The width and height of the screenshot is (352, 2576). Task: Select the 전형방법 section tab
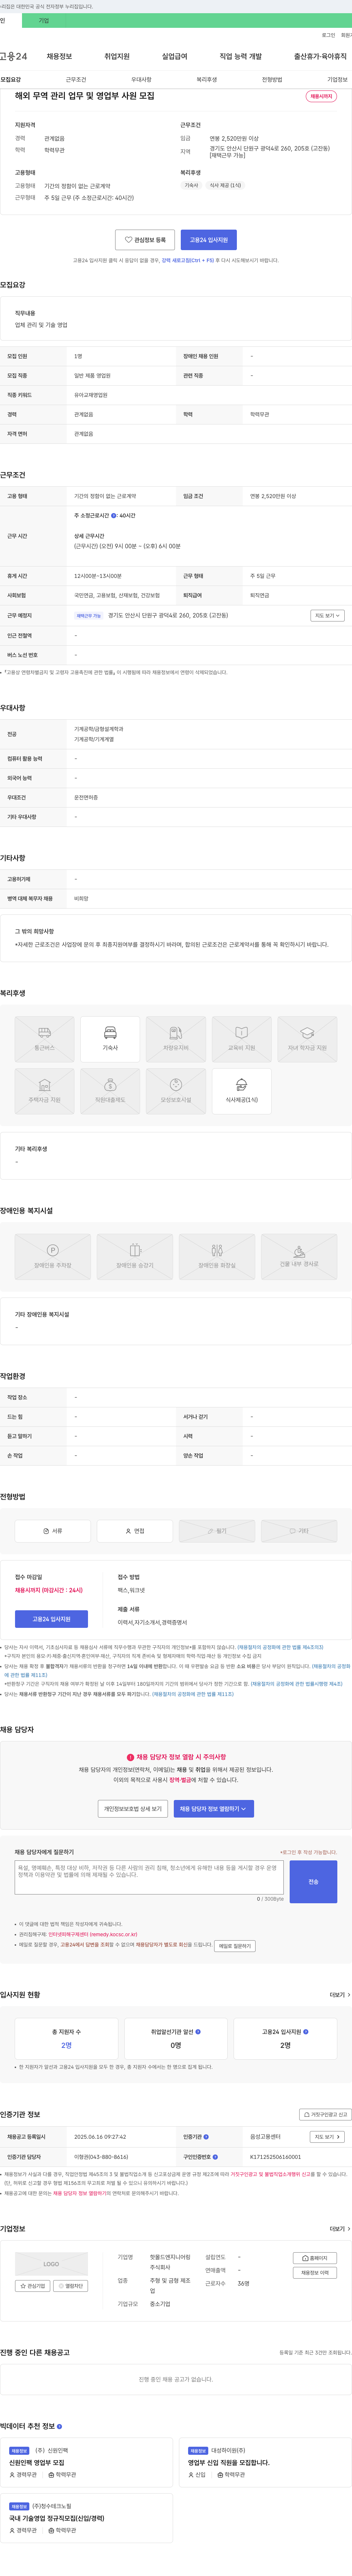272,79
